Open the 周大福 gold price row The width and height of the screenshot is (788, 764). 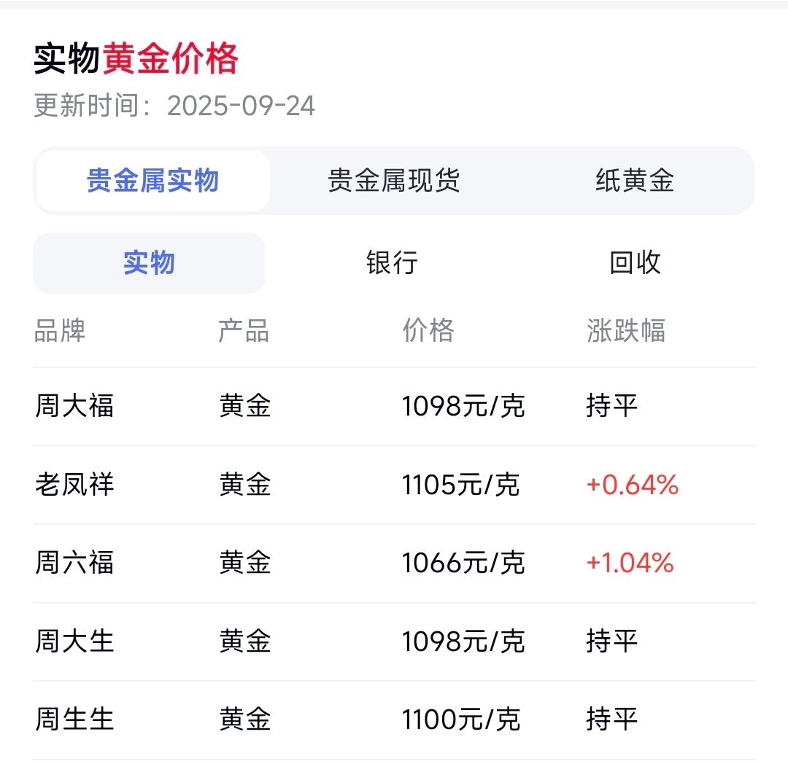tap(394, 406)
